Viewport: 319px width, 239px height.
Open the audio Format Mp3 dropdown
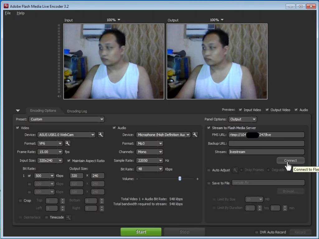tap(150, 143)
